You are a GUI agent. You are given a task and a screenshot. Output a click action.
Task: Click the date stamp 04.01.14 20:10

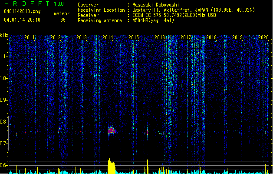tap(22, 20)
